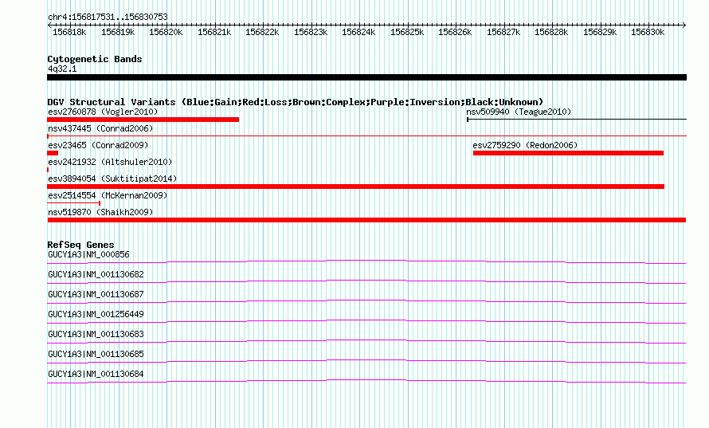Click the 156827k ruler position
This screenshot has width=709, height=428.
[x=503, y=32]
